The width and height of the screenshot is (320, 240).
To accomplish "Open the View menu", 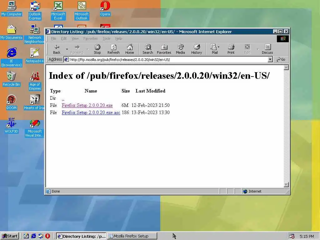I will 75,38.
